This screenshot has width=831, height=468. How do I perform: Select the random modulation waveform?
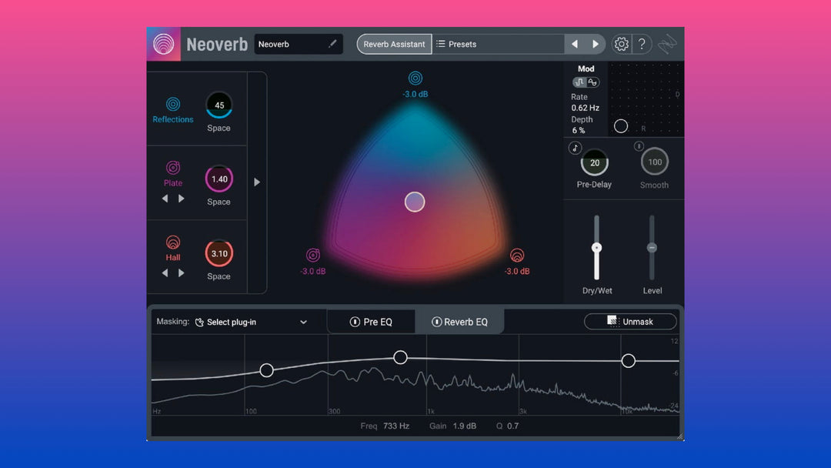click(579, 82)
